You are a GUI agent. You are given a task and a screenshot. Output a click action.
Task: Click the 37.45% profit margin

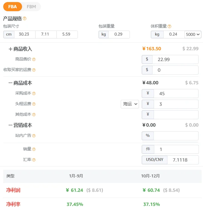75,204
